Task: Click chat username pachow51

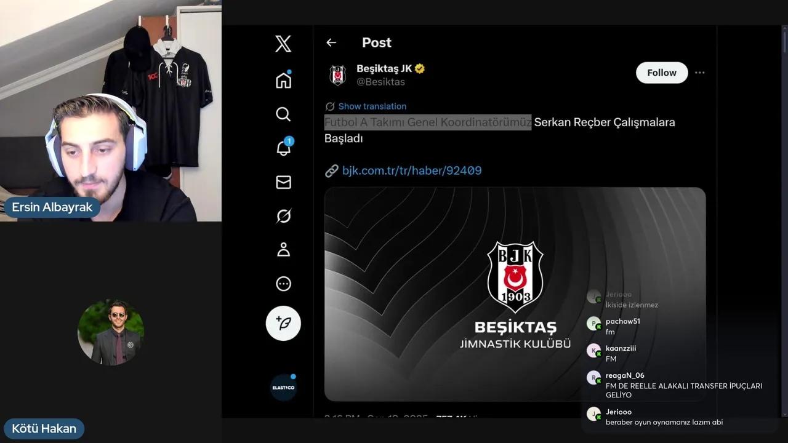Action: click(x=623, y=321)
